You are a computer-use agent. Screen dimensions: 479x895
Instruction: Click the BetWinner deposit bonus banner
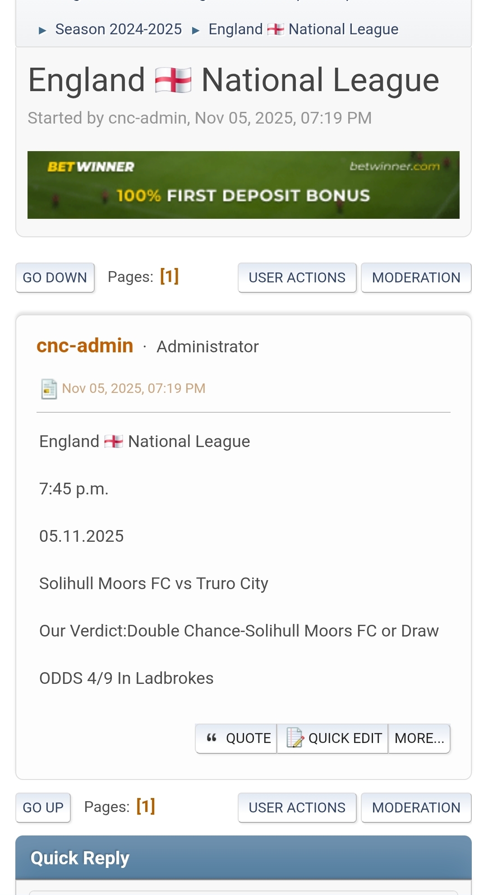click(243, 185)
